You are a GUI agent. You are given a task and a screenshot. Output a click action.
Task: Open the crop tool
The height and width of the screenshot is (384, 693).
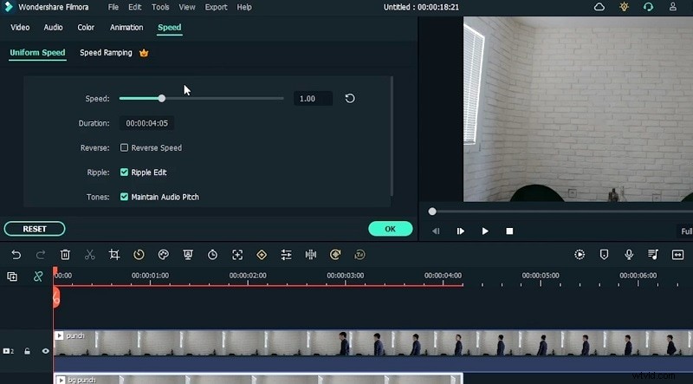click(x=114, y=254)
